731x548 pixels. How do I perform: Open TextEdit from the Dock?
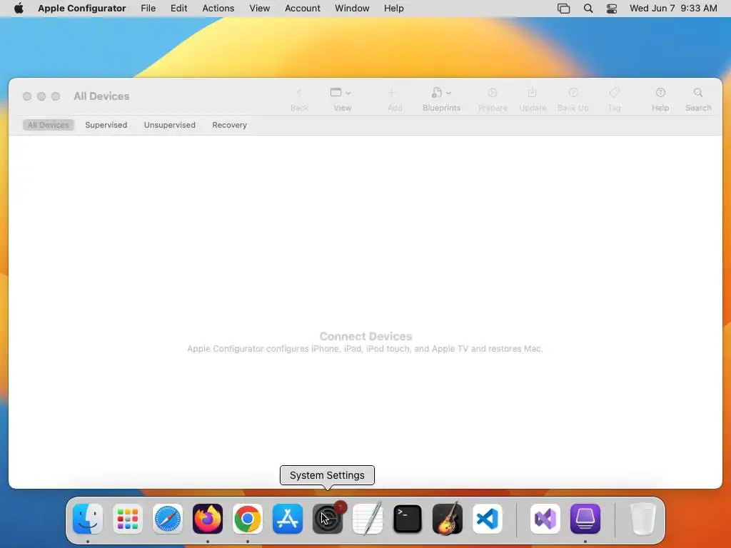click(x=368, y=519)
